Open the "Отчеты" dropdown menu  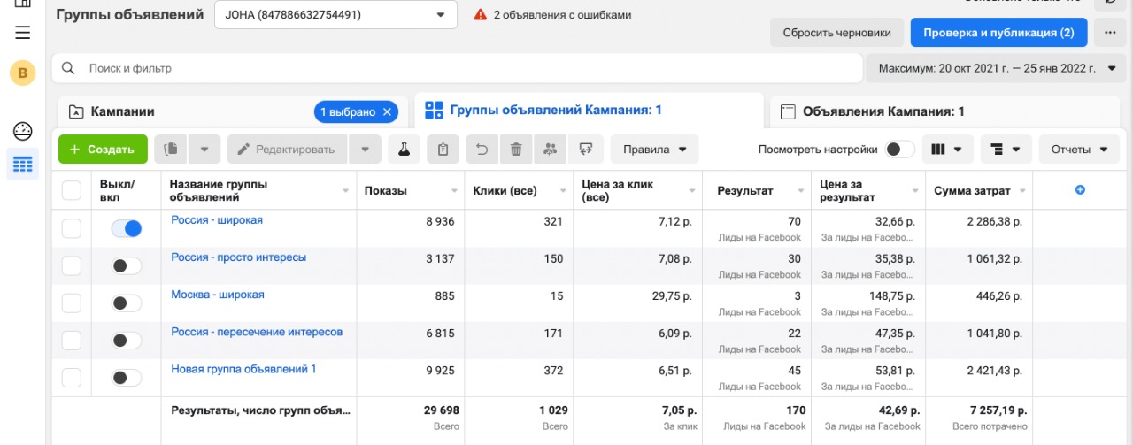(1078, 150)
